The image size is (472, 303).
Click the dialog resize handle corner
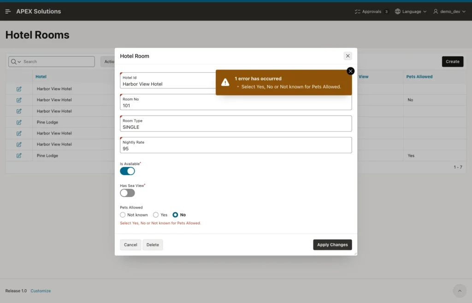coord(355,254)
